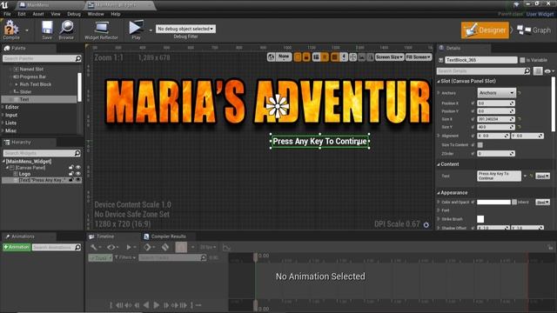The image size is (557, 313).
Task: Click the localization globe icon in designer
Action: [271, 57]
